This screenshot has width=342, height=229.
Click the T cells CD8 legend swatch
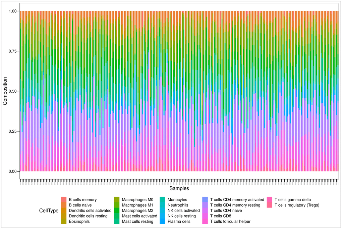205,216
